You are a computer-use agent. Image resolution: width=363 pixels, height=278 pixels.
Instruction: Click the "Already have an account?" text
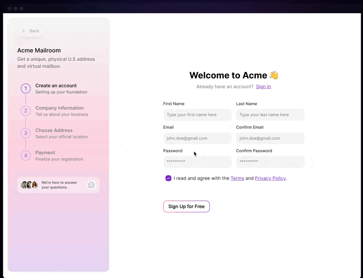click(x=225, y=87)
